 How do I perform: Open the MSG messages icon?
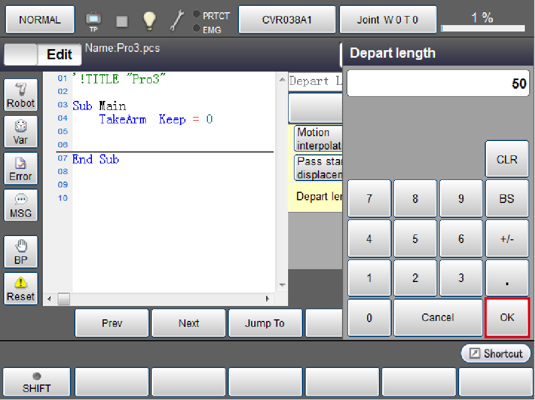click(21, 206)
